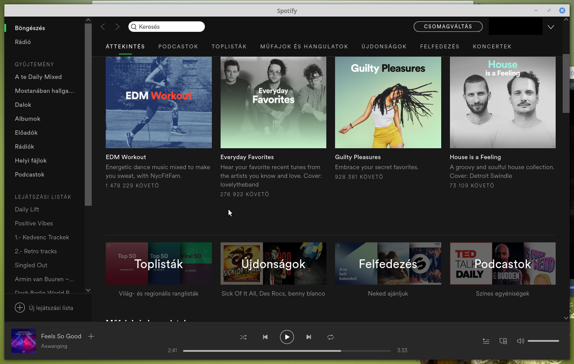The width and height of the screenshot is (574, 364).
Task: Open the FELFEDEZÉS tab
Action: (x=440, y=47)
